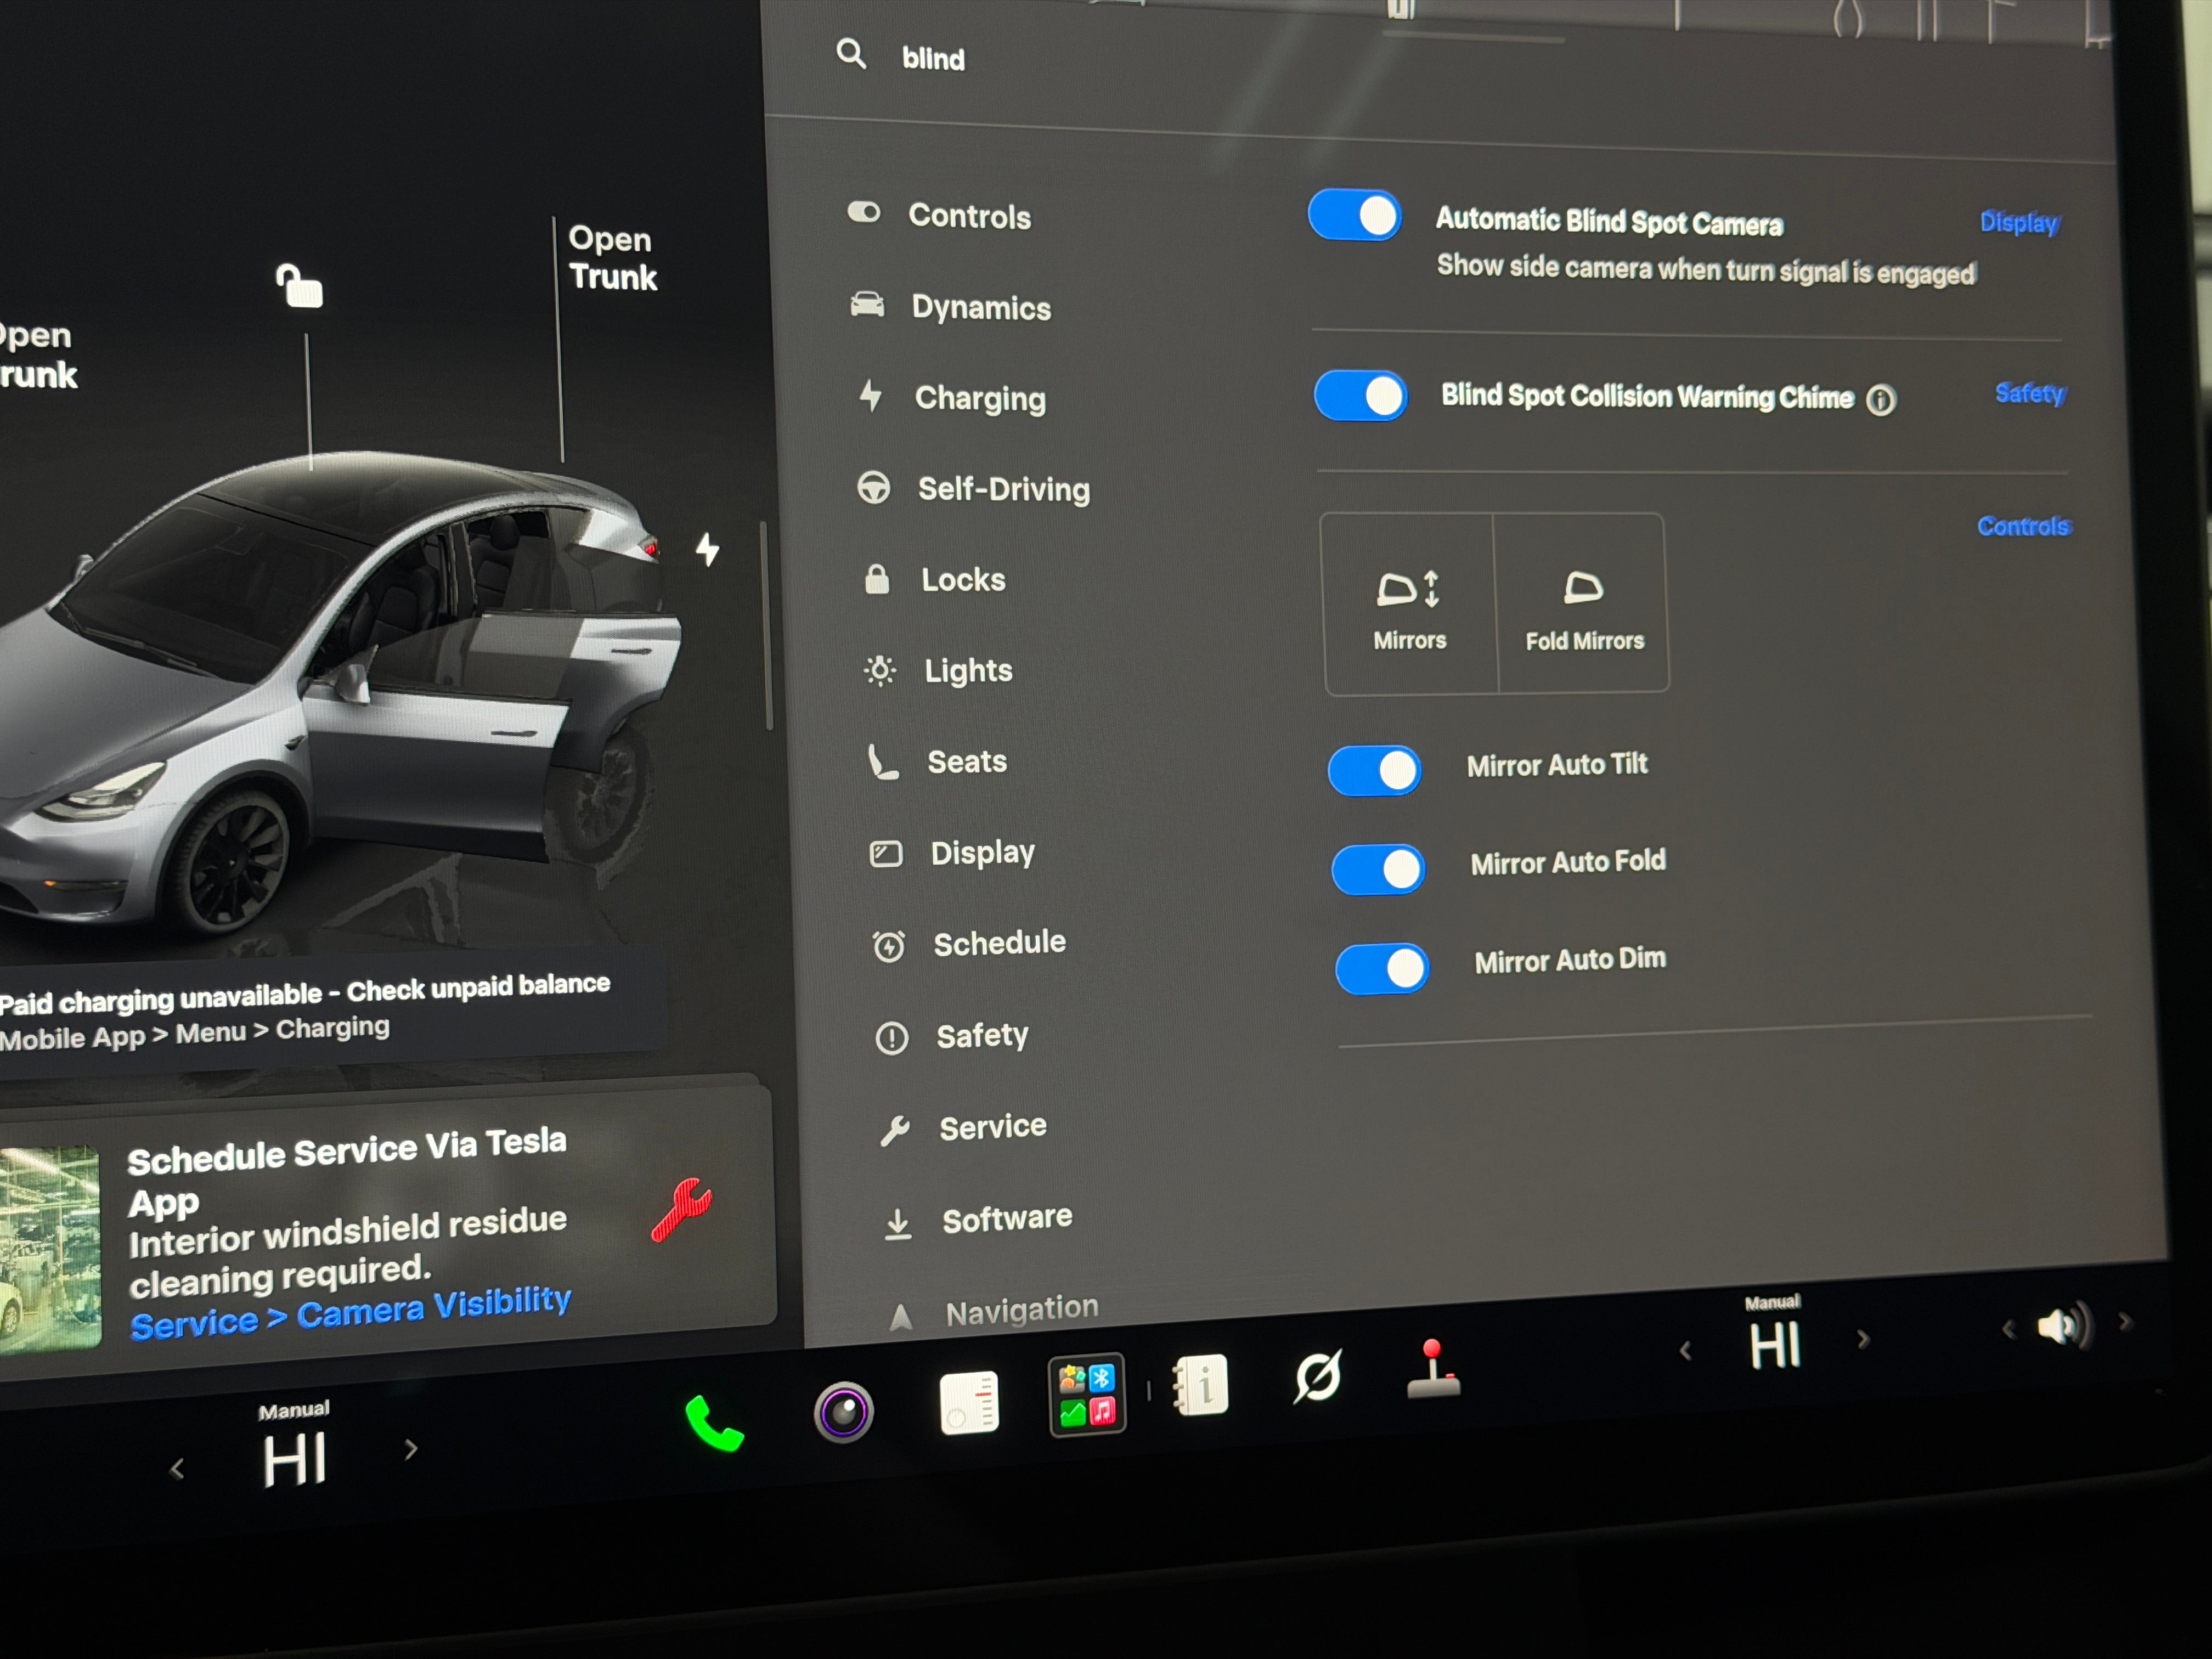The image size is (2212, 1659).
Task: Open the Self-Driving menu item
Action: [x=974, y=488]
